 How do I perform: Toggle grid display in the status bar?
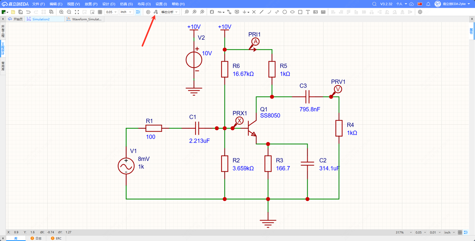coord(460,232)
